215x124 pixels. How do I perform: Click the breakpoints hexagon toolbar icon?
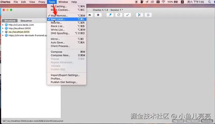[98, 15]
